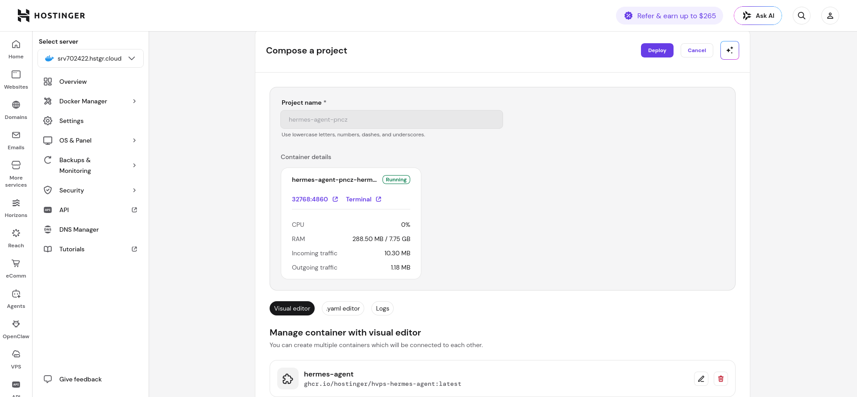Screen dimensions: 857x397
Task: Open Overview in server menu
Action: [x=91, y=82]
